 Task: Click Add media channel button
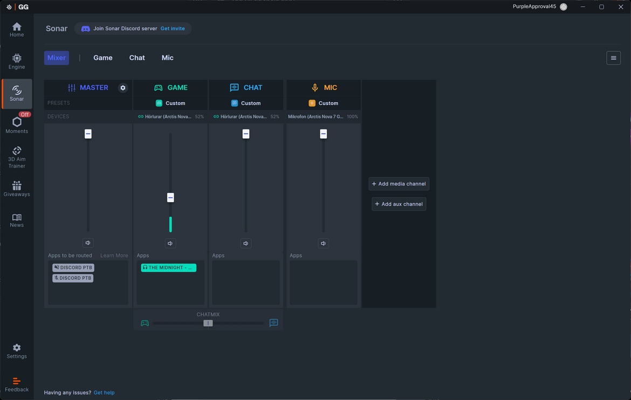coord(399,184)
